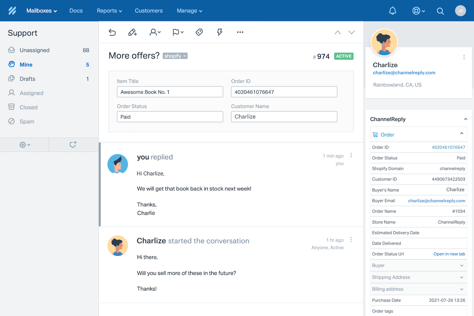Collapse the Order section
This screenshot has height=316, width=474.
[x=462, y=134]
